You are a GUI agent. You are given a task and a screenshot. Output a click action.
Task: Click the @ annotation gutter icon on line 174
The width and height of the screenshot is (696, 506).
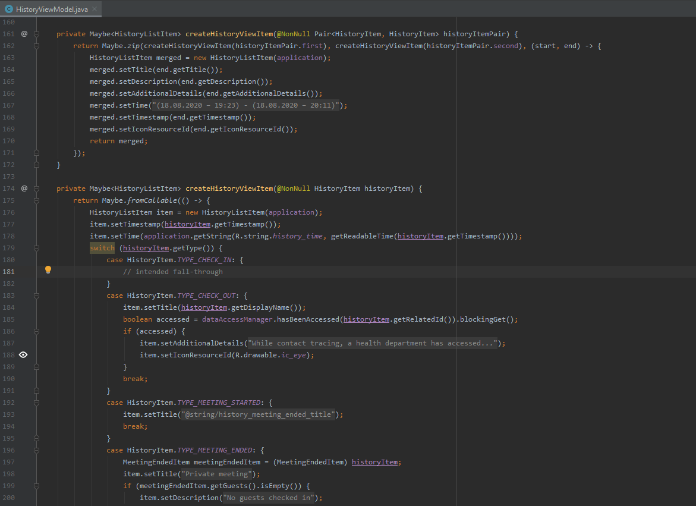click(24, 188)
